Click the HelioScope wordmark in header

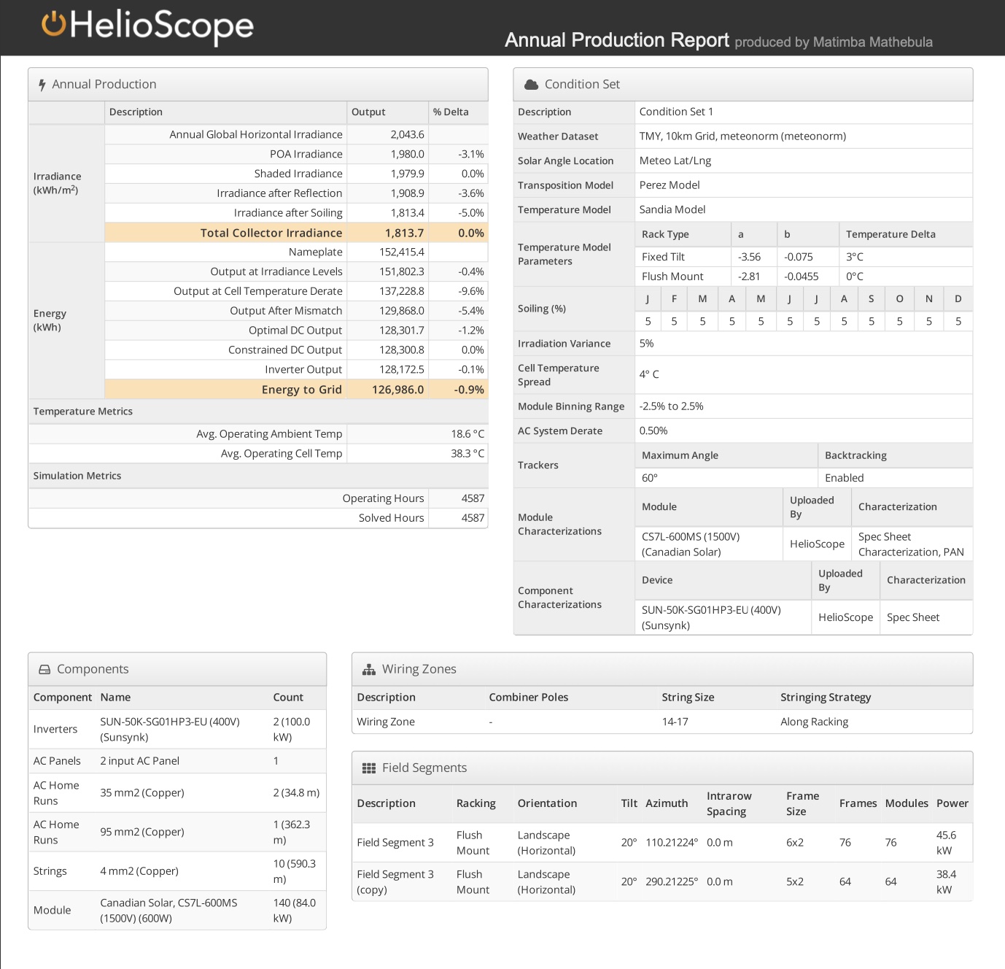coord(162,26)
